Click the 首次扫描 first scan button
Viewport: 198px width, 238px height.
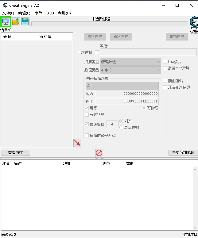(95, 37)
